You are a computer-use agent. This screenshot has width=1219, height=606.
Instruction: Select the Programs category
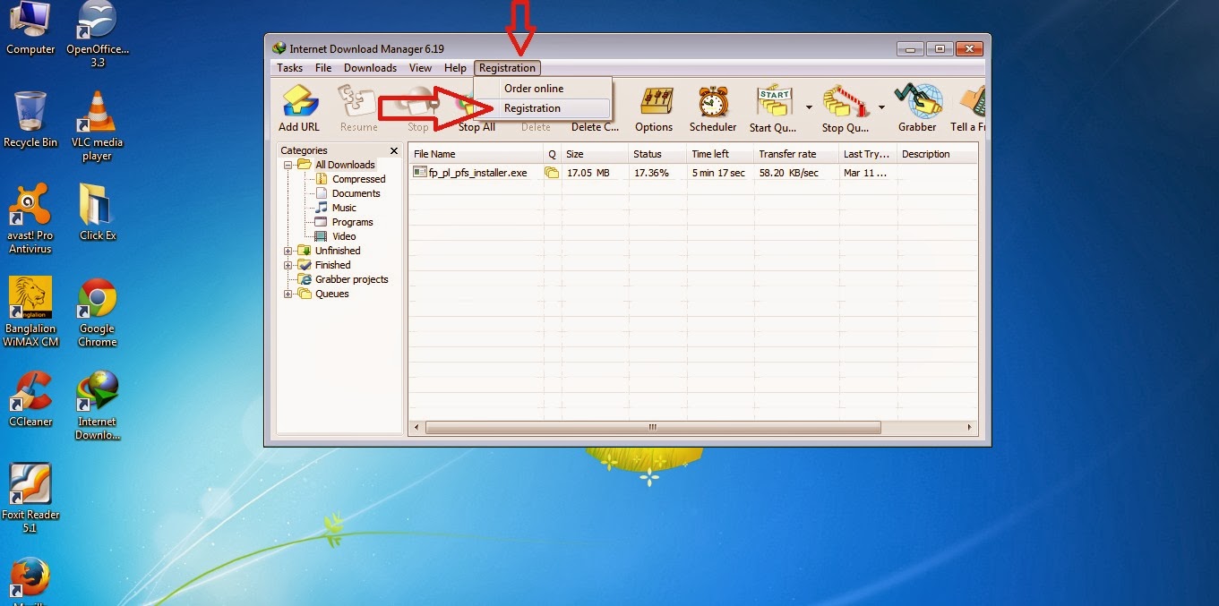[352, 222]
